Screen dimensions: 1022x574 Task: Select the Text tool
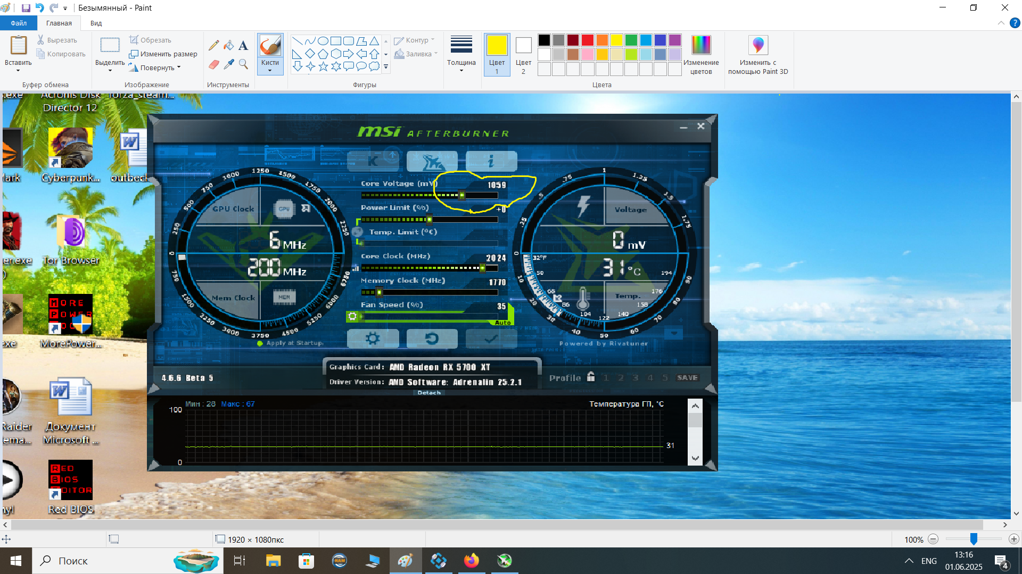(x=243, y=46)
